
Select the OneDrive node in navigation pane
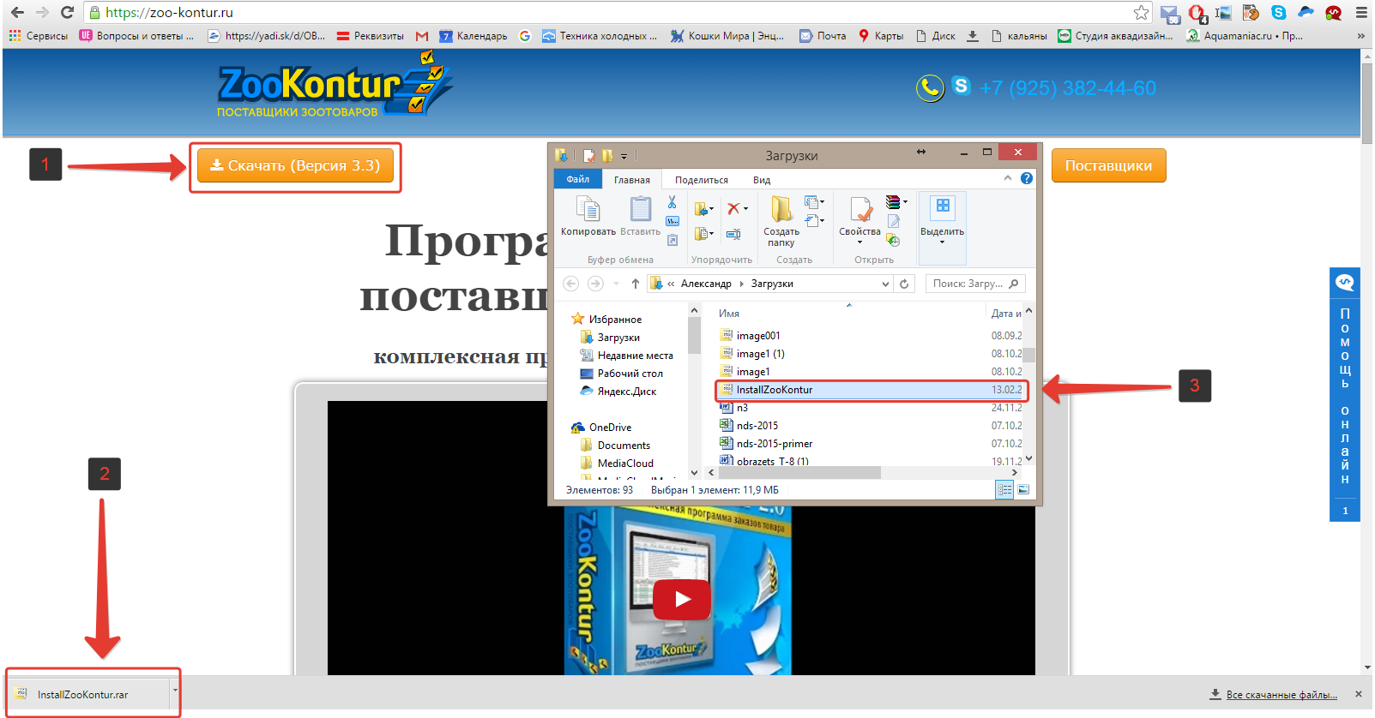click(601, 428)
